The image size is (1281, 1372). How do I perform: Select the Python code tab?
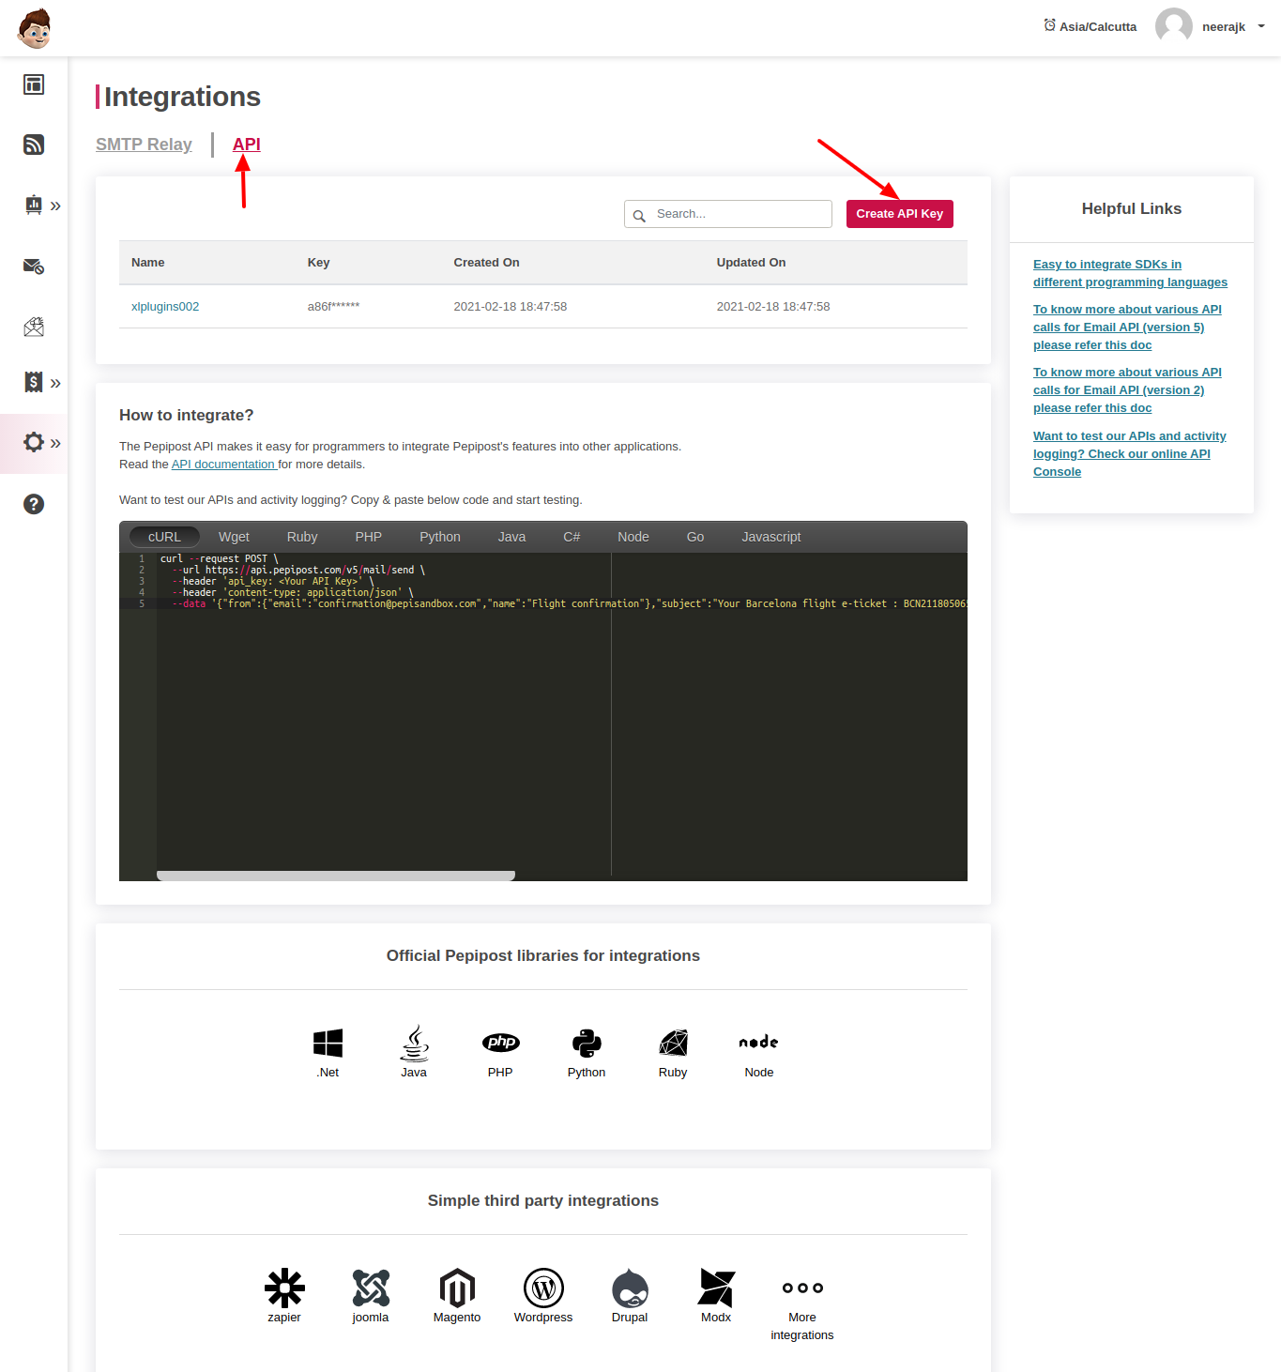pyautogui.click(x=440, y=537)
